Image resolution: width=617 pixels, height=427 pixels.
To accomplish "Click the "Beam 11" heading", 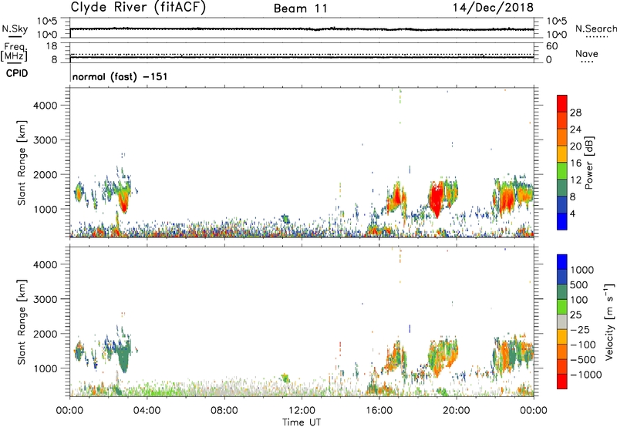I will coord(301,8).
